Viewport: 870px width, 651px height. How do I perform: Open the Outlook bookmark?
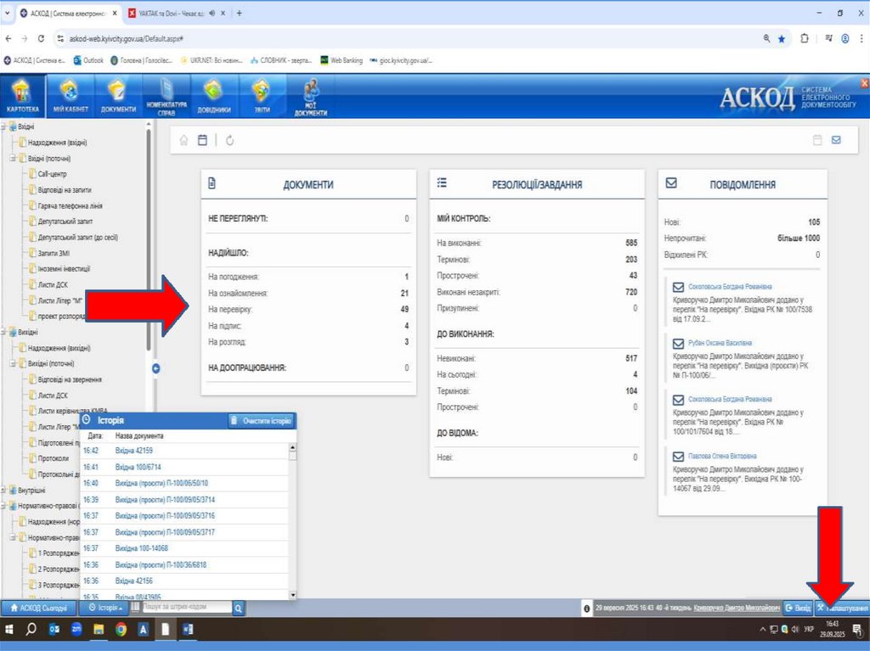tap(88, 60)
